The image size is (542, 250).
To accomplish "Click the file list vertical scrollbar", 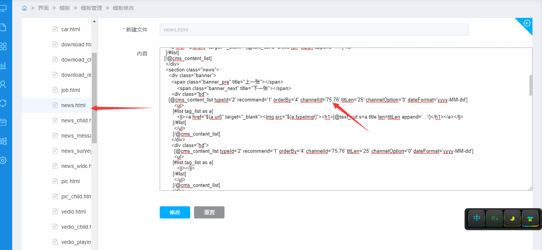I will click(x=95, y=98).
